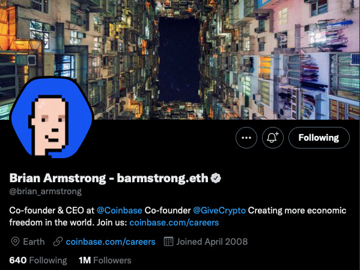Click the Following button to unfollow
360x270 pixels.
pyautogui.click(x=319, y=138)
